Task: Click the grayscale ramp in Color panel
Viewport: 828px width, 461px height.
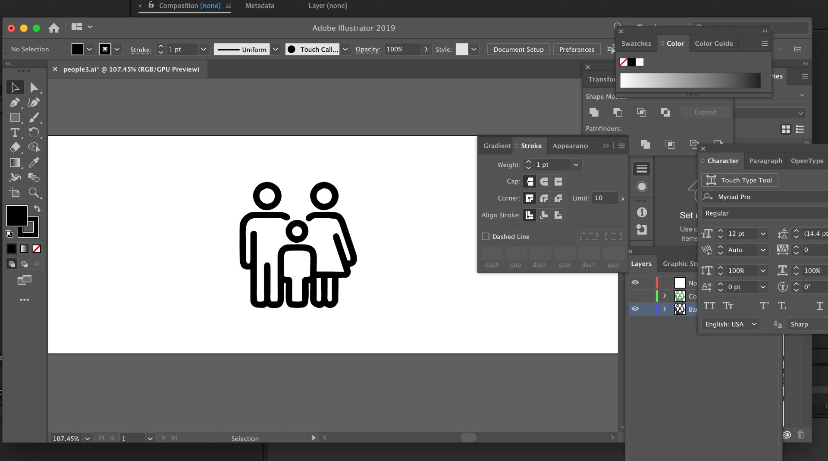Action: click(690, 81)
